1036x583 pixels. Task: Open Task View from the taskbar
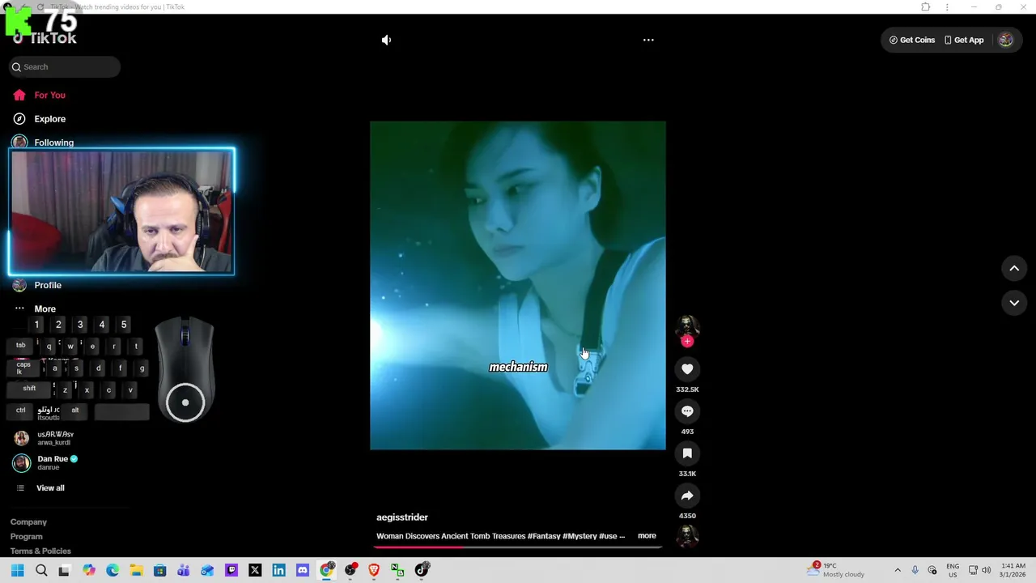point(64,571)
